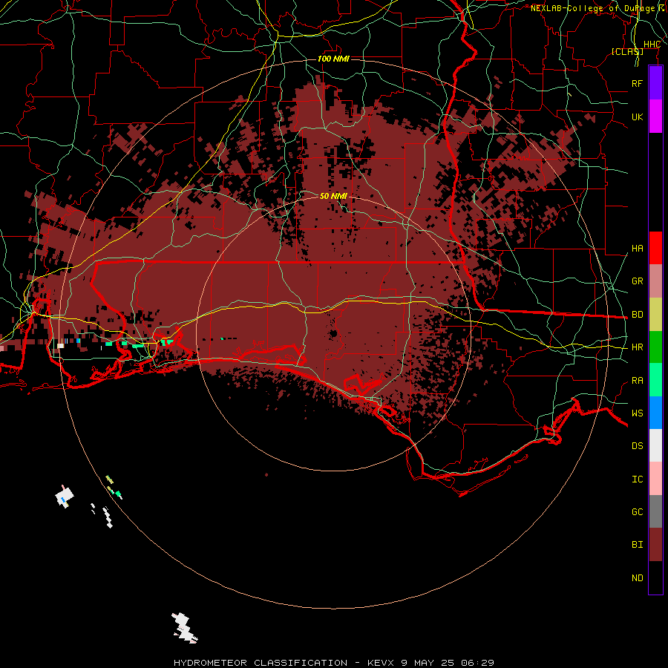Click the RA legend label
Image resolution: width=668 pixels, height=668 pixels.
pyautogui.click(x=637, y=381)
